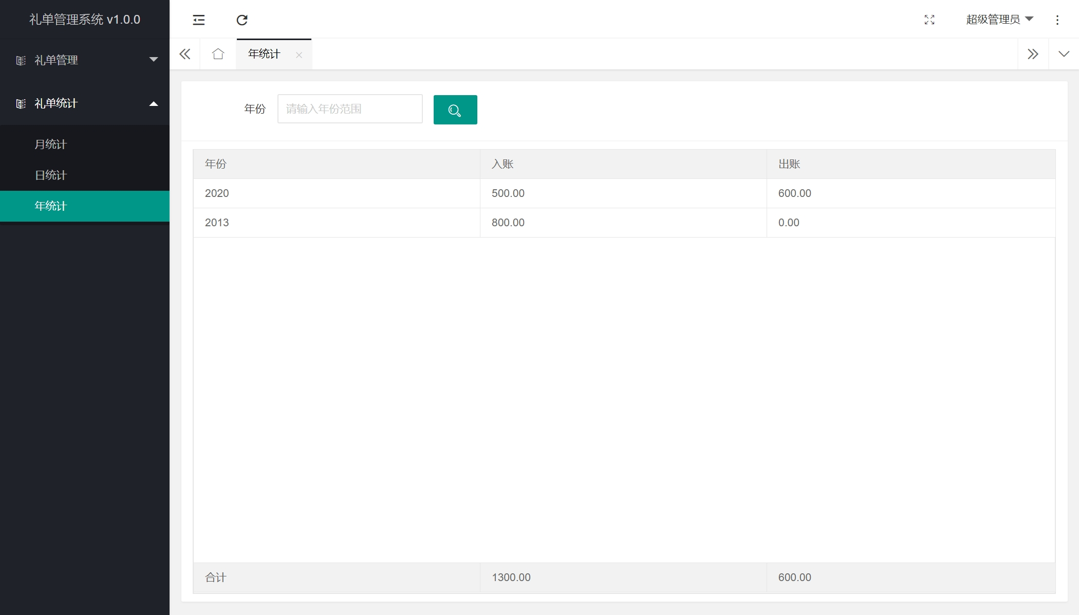The width and height of the screenshot is (1079, 615).
Task: Select 年统计 in the sidebar
Action: 51,206
